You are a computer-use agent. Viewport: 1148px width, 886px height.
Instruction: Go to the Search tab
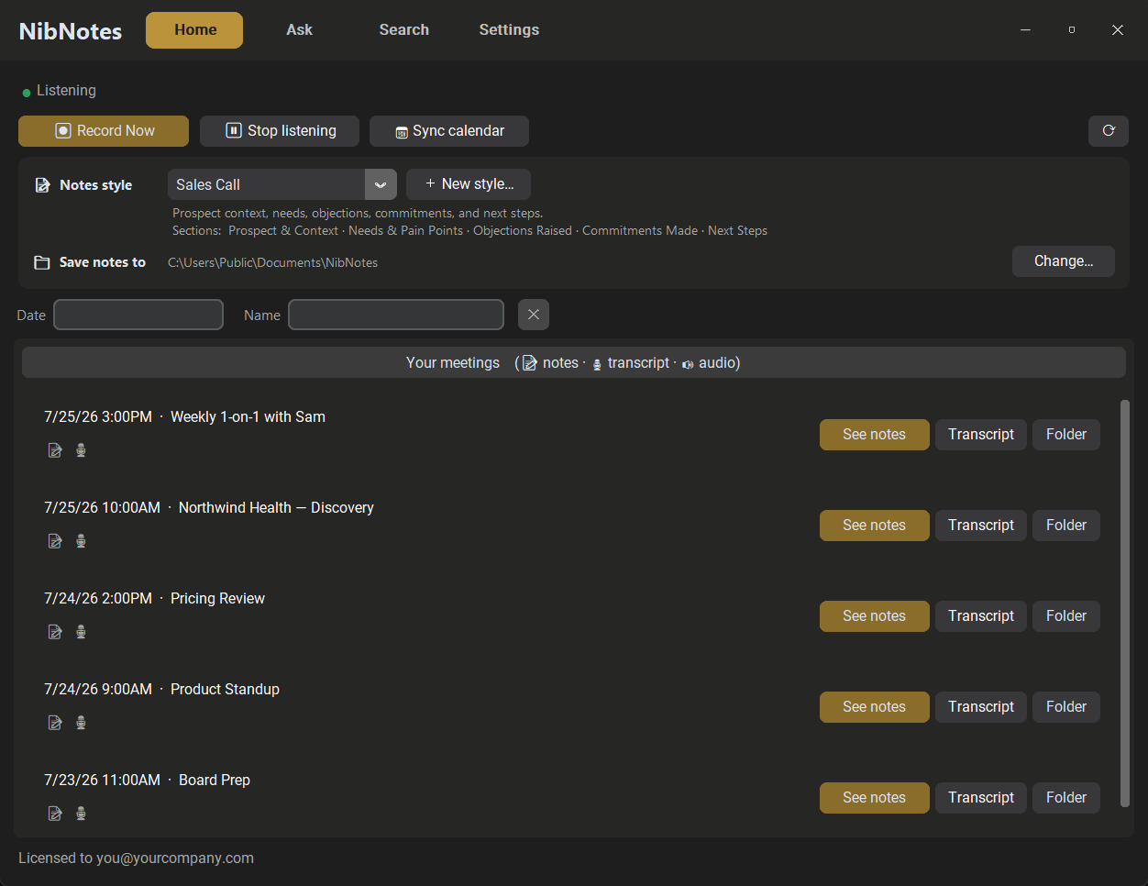click(404, 30)
